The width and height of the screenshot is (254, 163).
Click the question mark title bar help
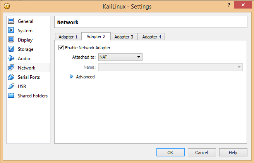coord(229,5)
